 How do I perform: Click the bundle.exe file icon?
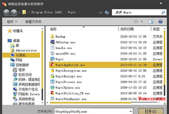point(52,48)
